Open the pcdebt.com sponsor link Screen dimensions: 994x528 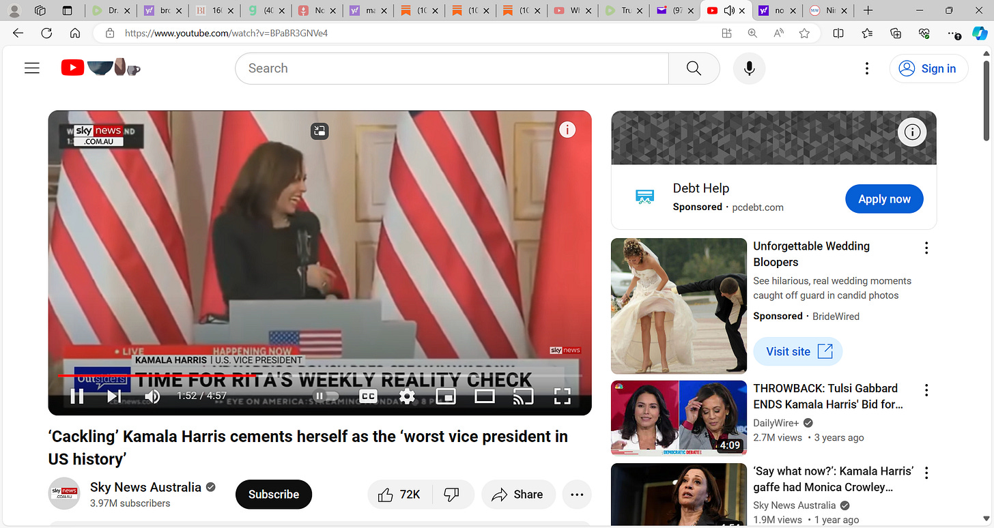coord(758,207)
